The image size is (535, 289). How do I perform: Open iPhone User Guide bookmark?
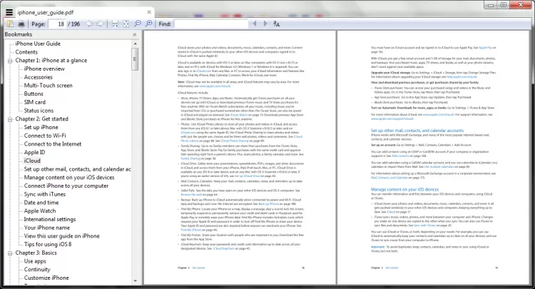[38, 44]
